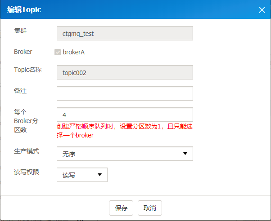This screenshot has width=271, height=221.
Task: Click the brokerA label text
Action: (x=74, y=52)
